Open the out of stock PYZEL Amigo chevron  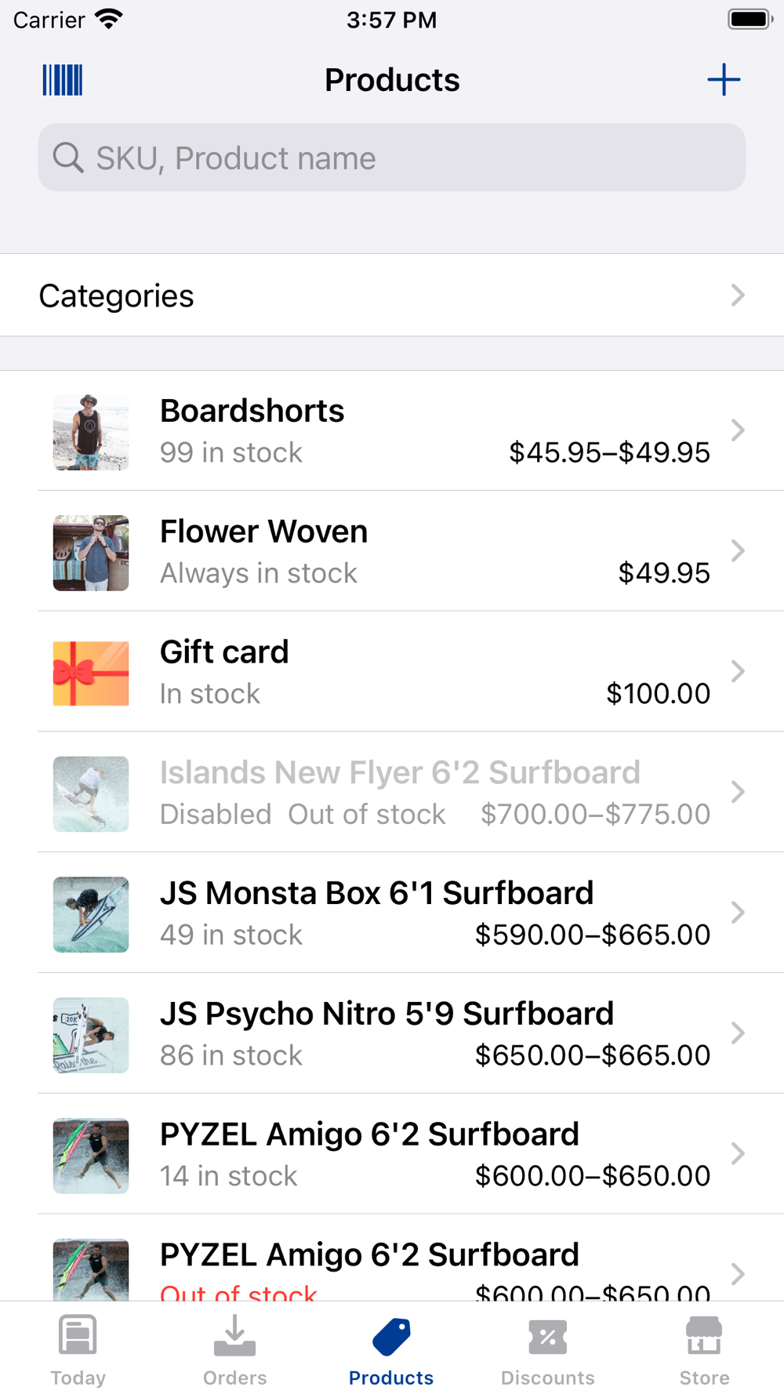pos(737,1273)
